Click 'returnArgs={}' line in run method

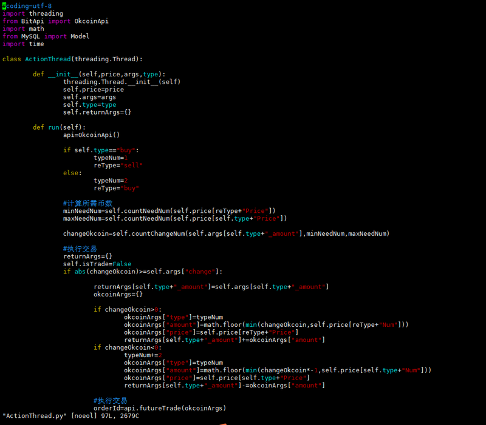pos(87,256)
